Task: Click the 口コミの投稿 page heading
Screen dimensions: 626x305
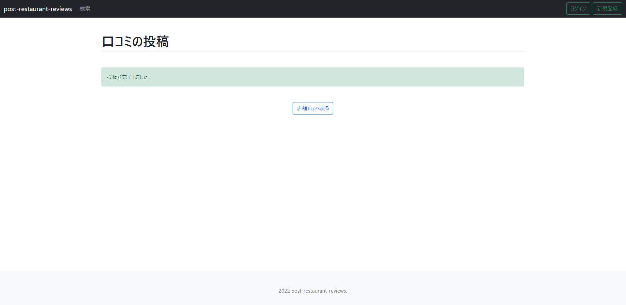Action: coord(135,42)
